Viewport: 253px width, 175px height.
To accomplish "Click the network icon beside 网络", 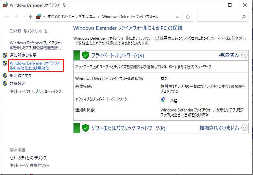I will [x=163, y=100].
